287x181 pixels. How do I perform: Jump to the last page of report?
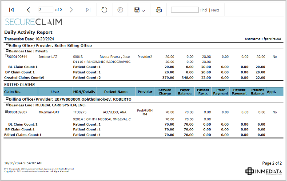point(88,10)
